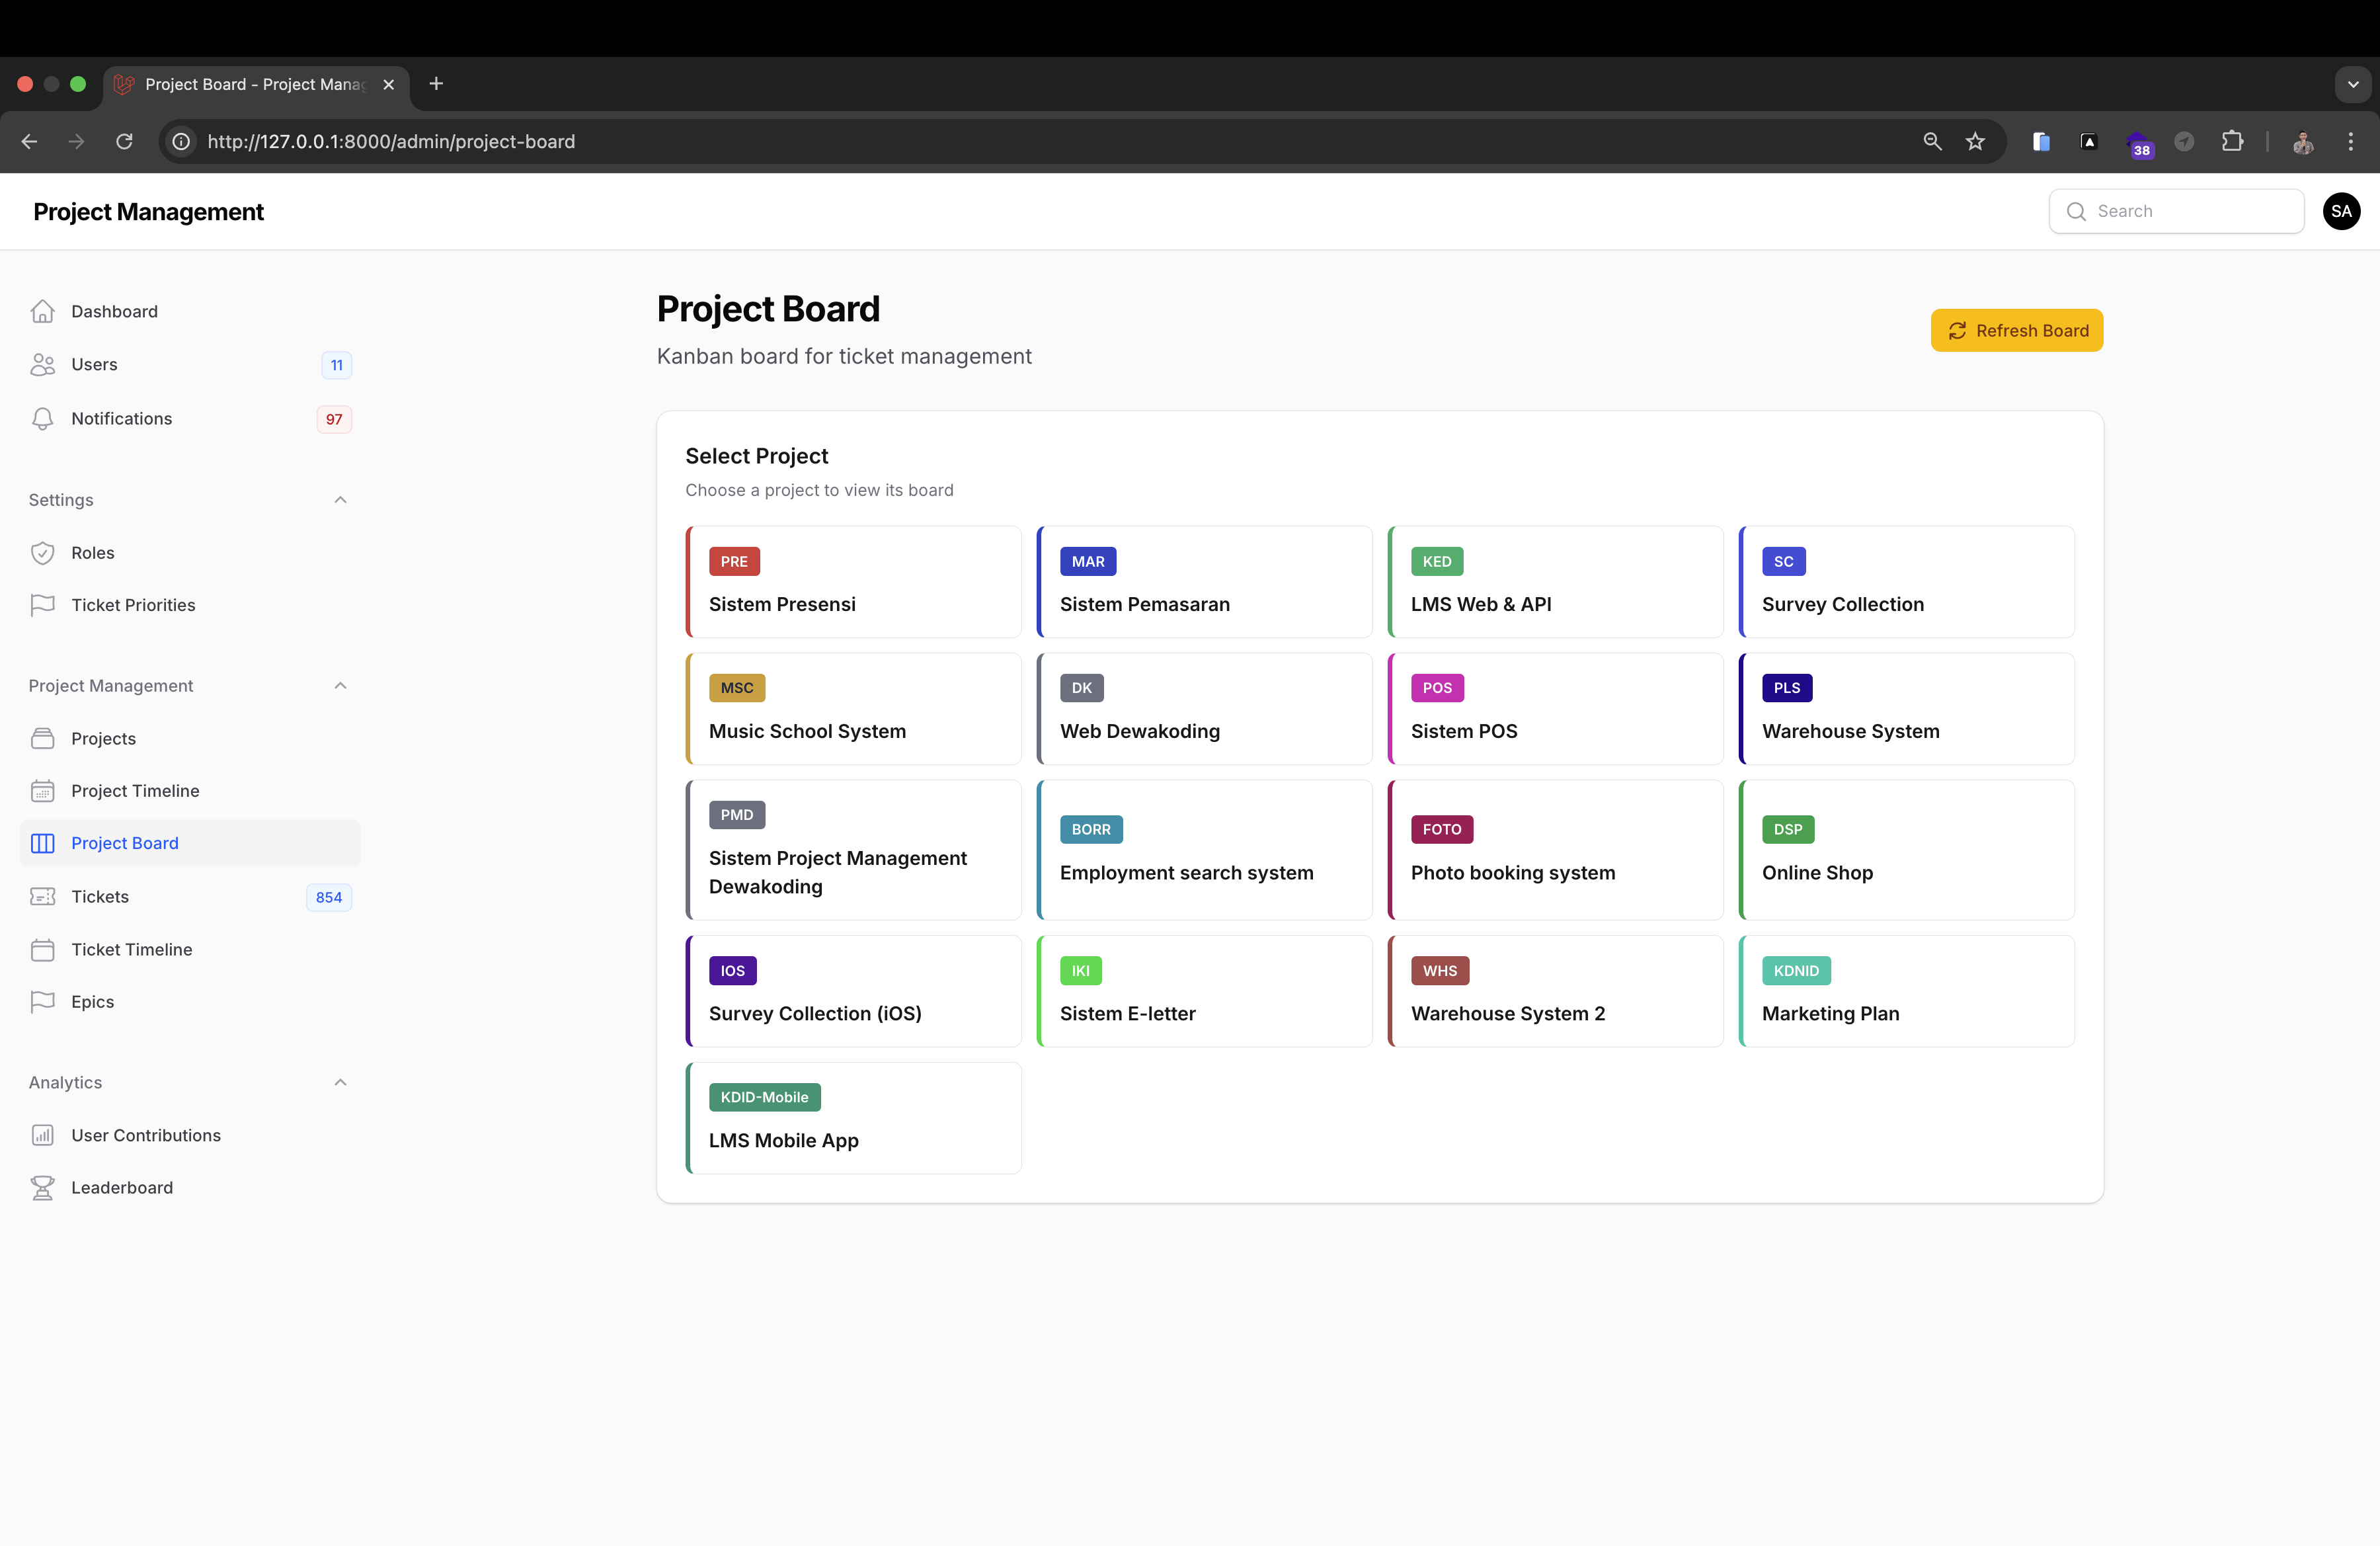Open the SA user avatar menu
Screen dimensions: 2380x1546
2340,211
